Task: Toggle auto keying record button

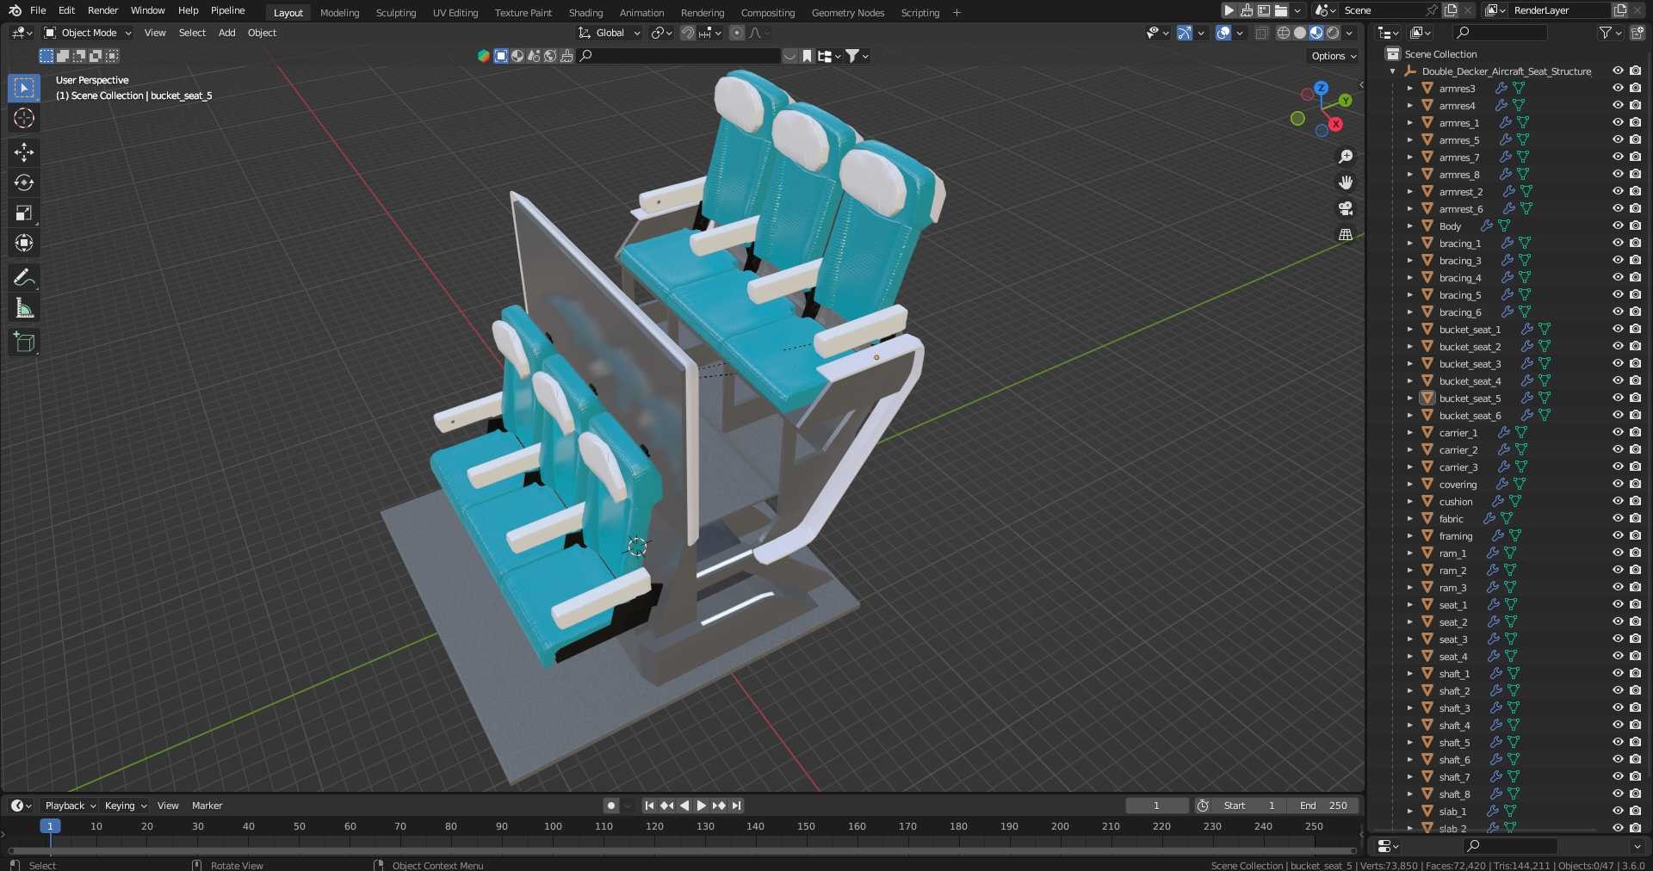Action: click(611, 806)
